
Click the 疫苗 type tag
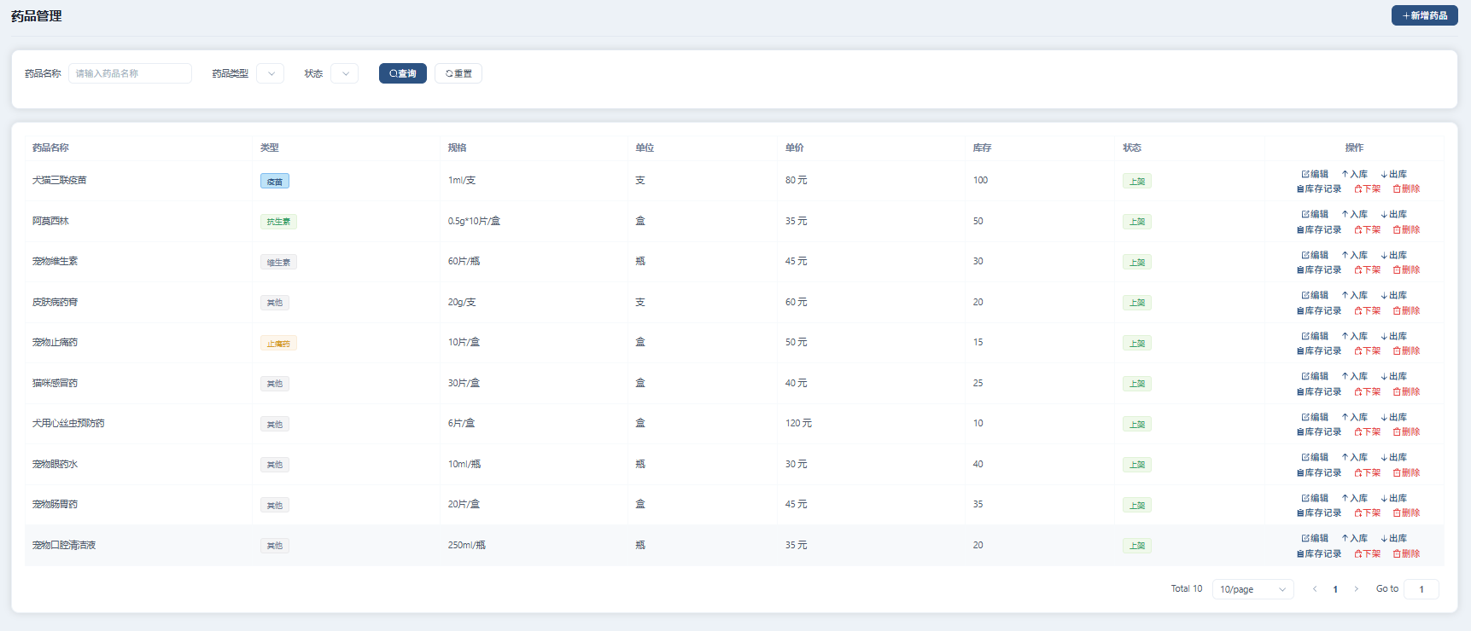point(275,181)
